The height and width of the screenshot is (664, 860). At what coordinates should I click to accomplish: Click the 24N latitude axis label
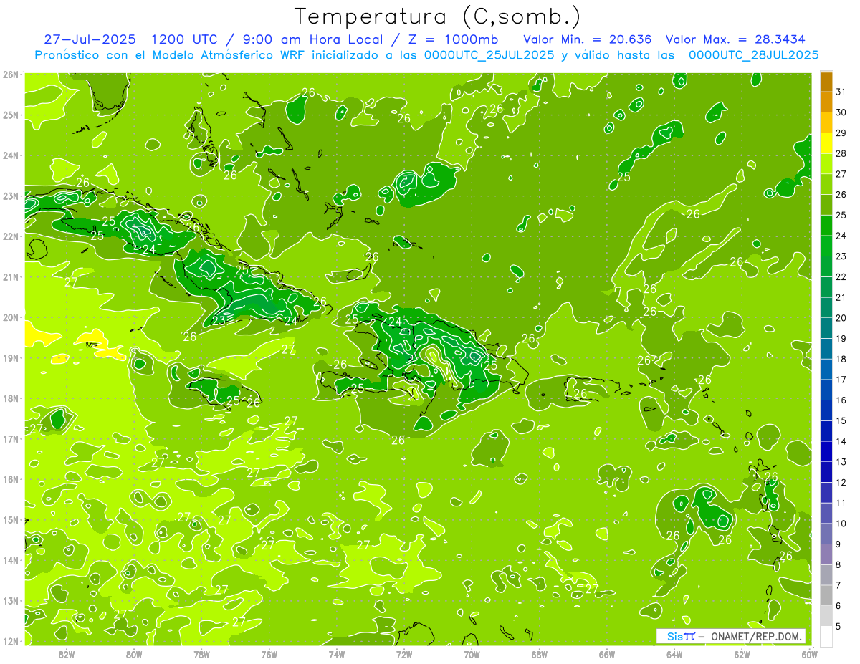(10, 155)
